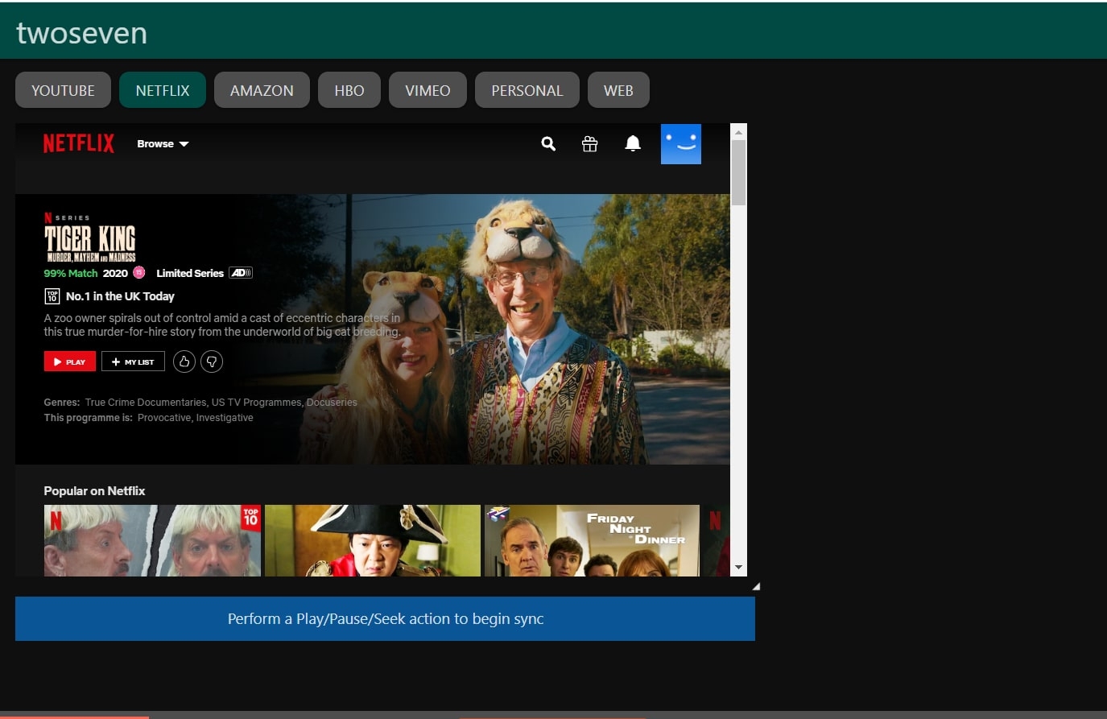1107x719 pixels.
Task: Select the HBO tab
Action: click(x=349, y=90)
